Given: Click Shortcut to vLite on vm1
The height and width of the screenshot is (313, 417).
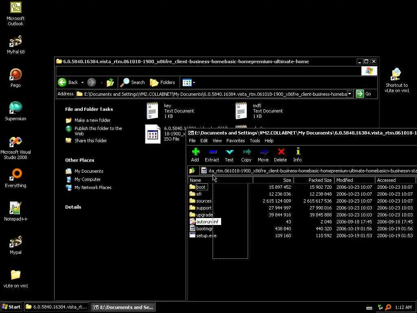Looking at the screenshot, I should click(x=397, y=80).
